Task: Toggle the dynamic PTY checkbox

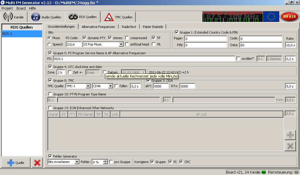Action: [x=84, y=38]
